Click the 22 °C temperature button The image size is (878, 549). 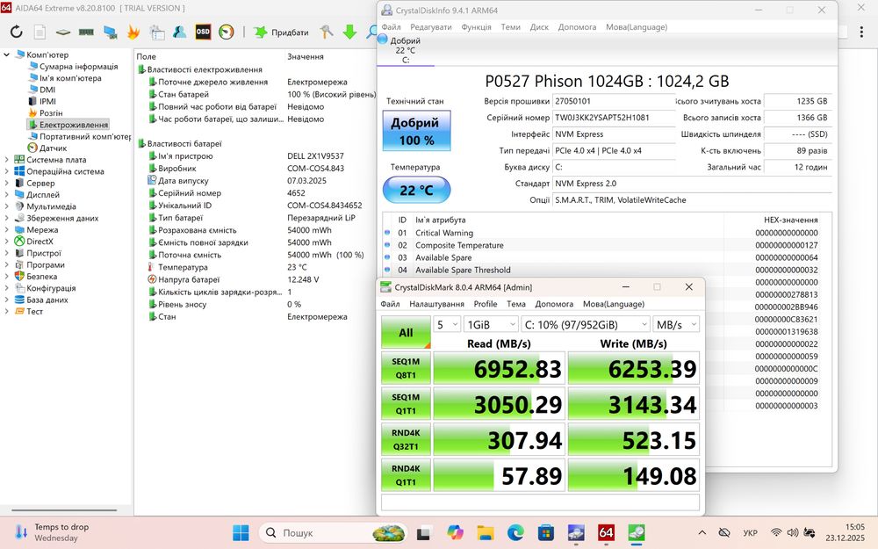point(416,190)
